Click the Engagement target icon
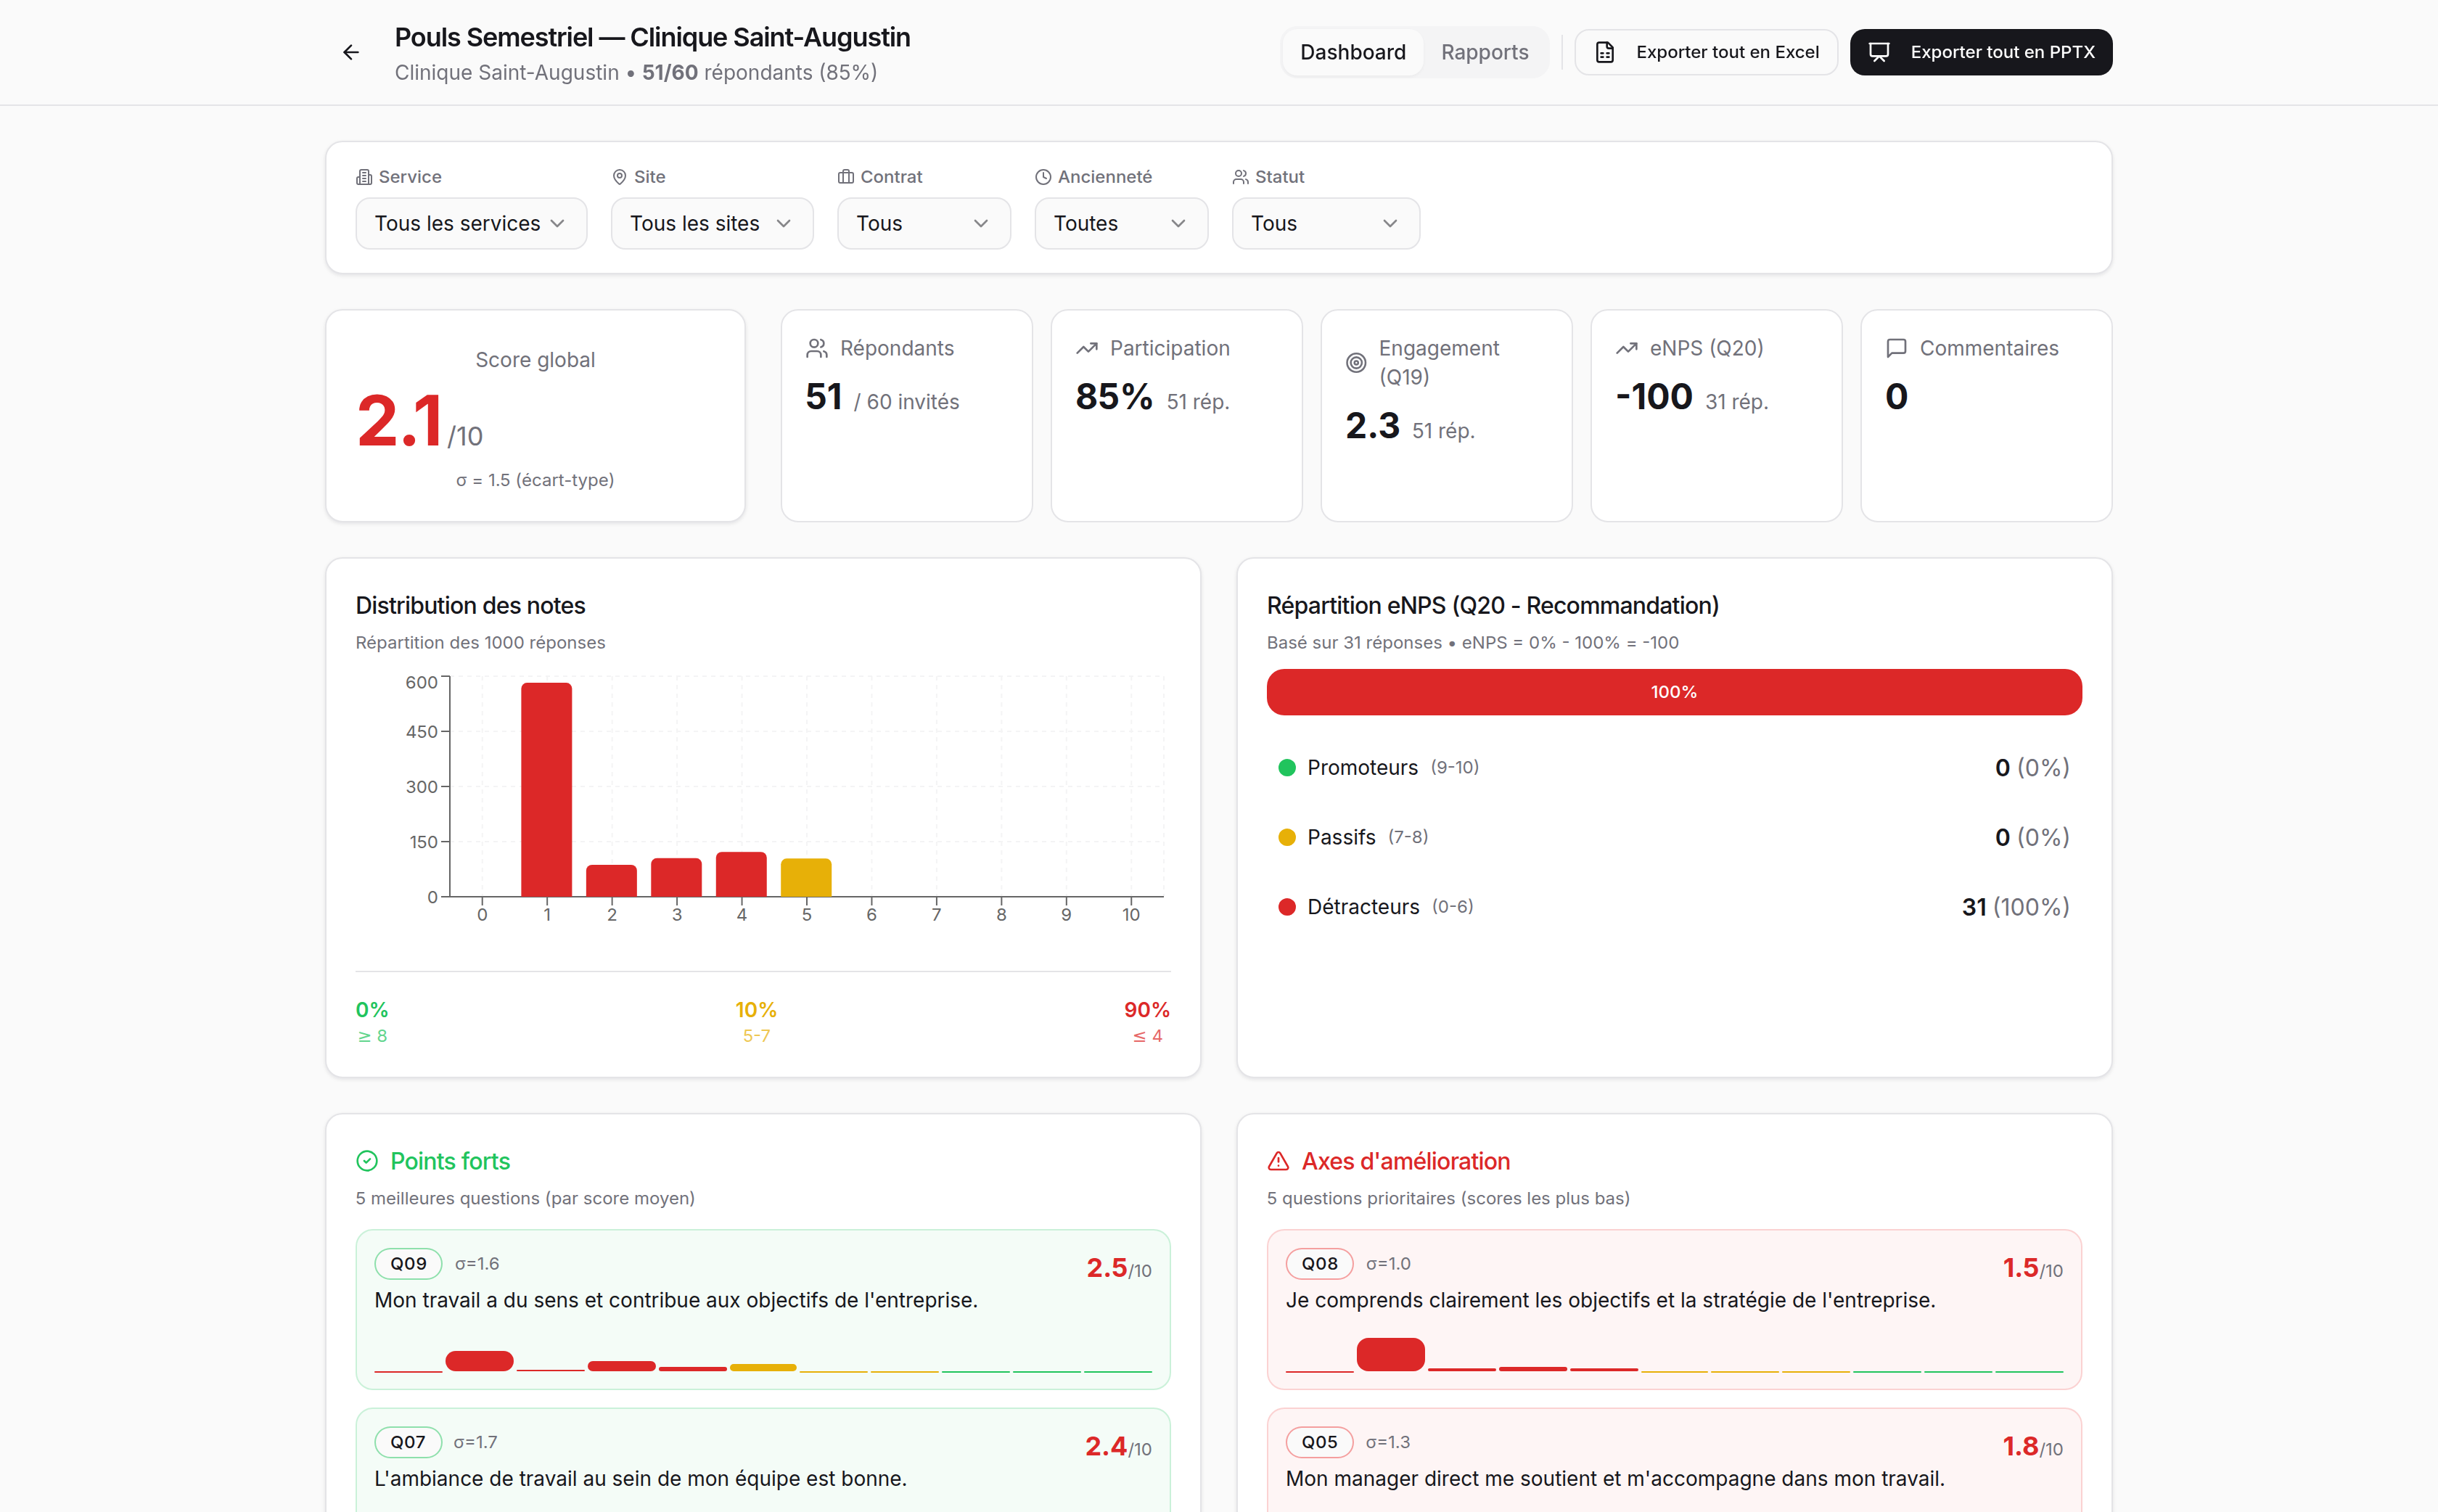The width and height of the screenshot is (2438, 1512). pos(1356,362)
